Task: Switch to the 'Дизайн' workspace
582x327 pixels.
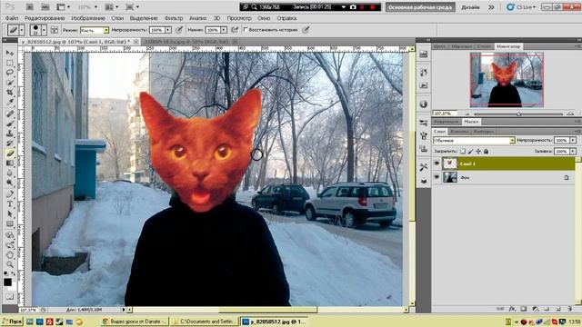Action: pos(470,7)
